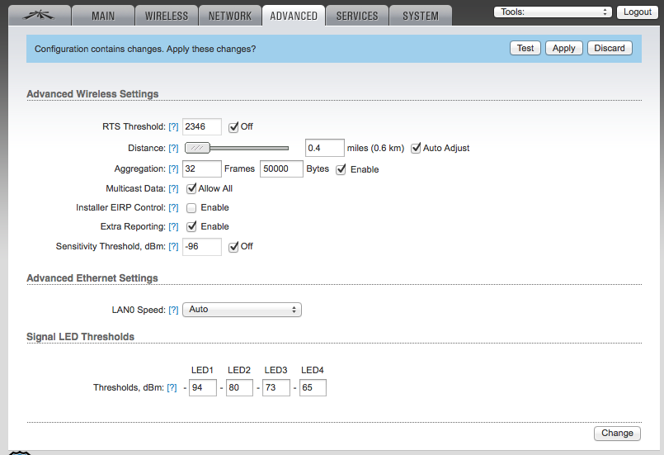Toggle Extra Reporting Enable checkbox
This screenshot has width=664, height=455.
[x=191, y=226]
